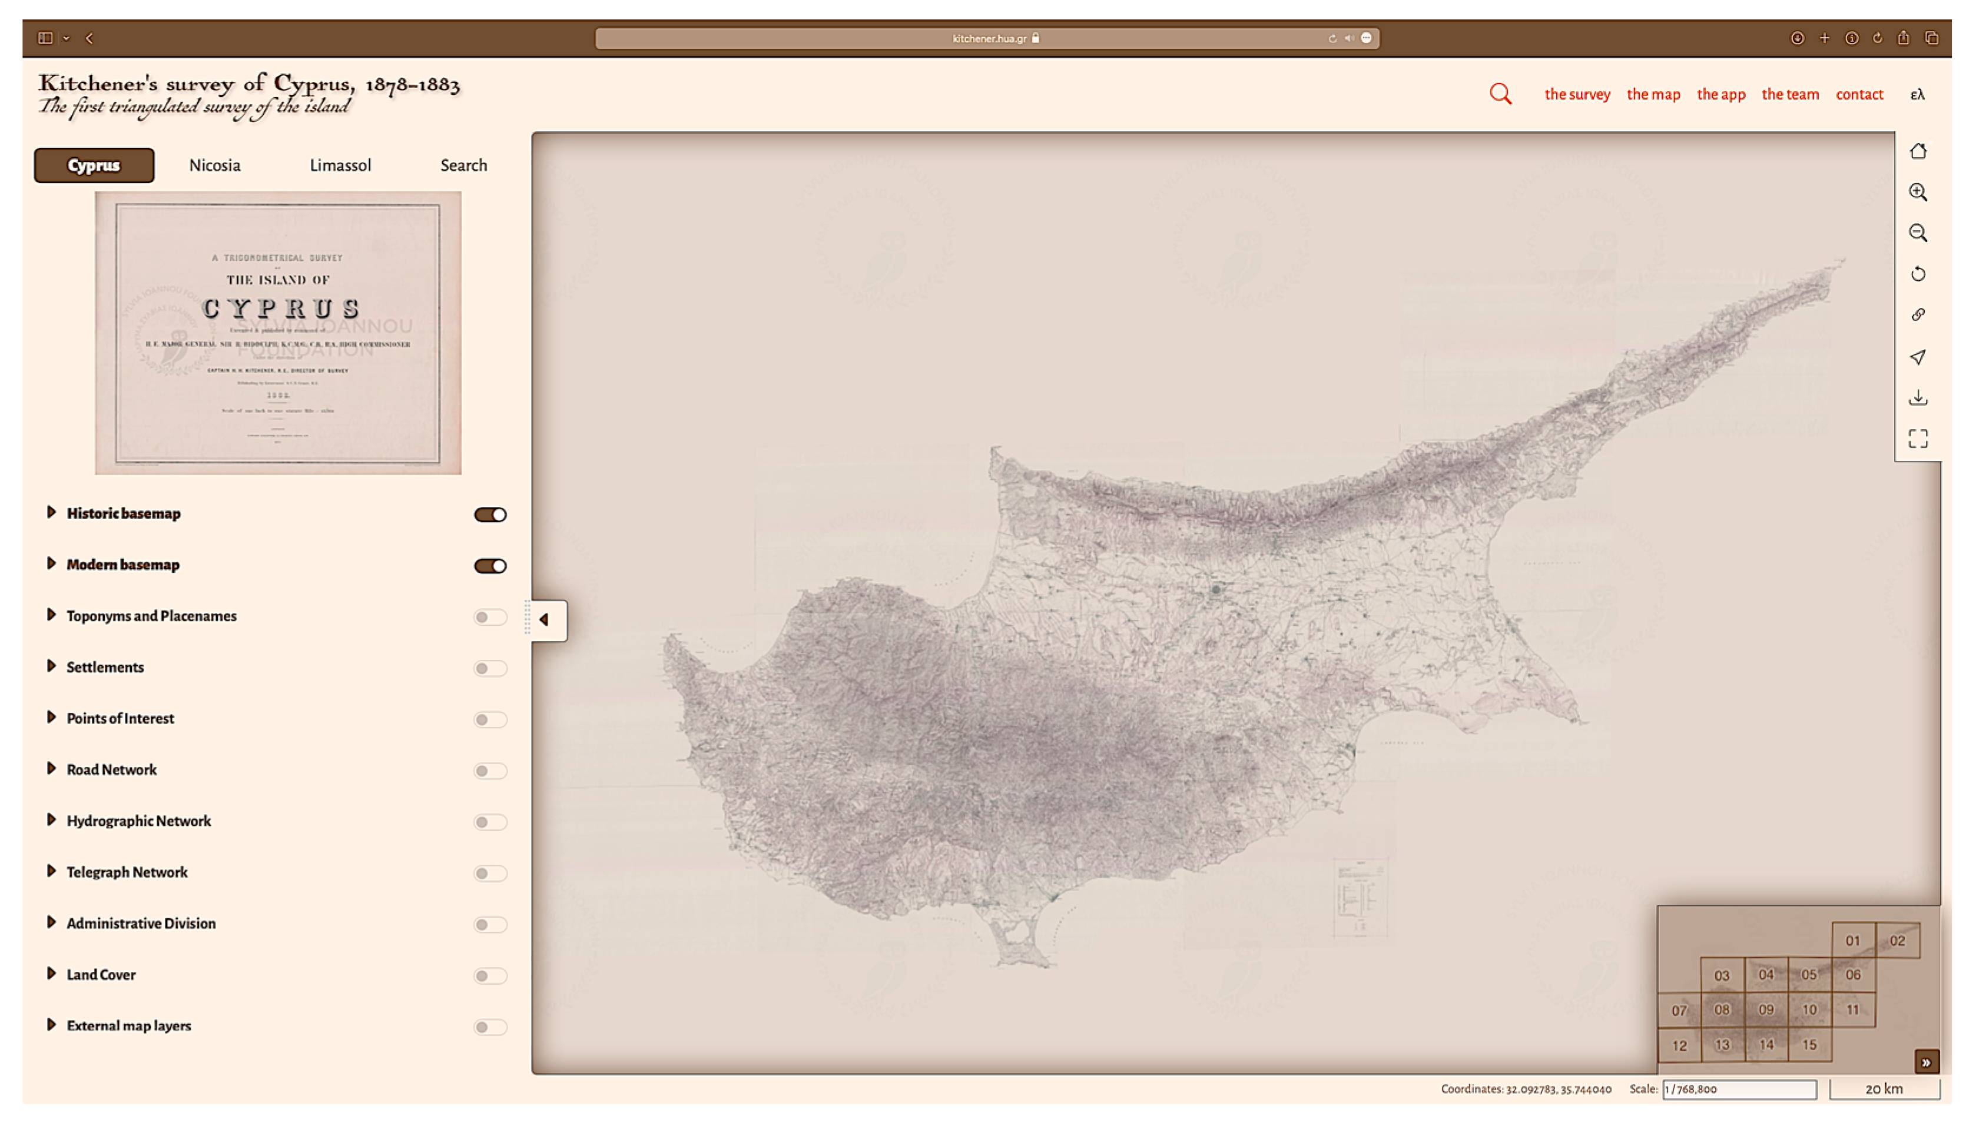Screen dimensions: 1966x1122
Task: Copy the map link via the chain icon
Action: coord(1918,315)
